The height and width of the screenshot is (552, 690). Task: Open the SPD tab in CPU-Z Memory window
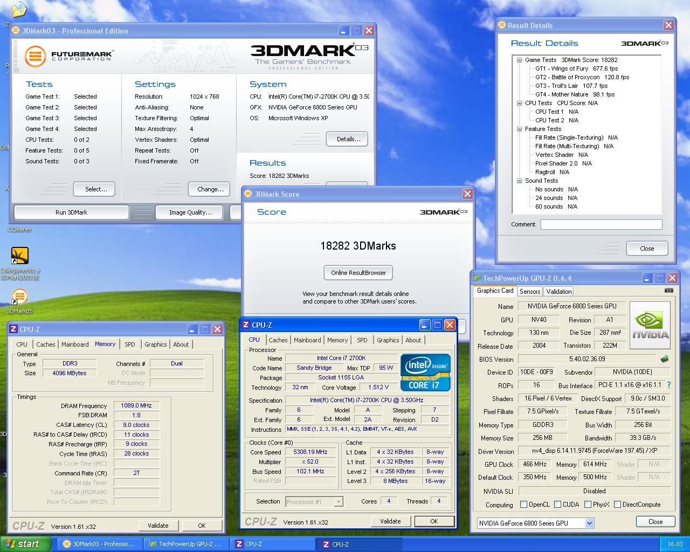[130, 344]
